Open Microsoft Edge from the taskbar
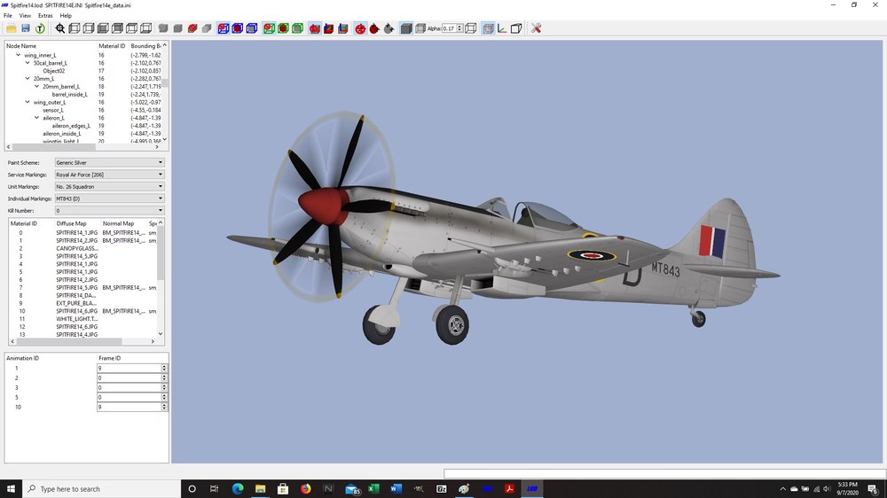Viewport: 887px width, 498px height. tap(238, 489)
